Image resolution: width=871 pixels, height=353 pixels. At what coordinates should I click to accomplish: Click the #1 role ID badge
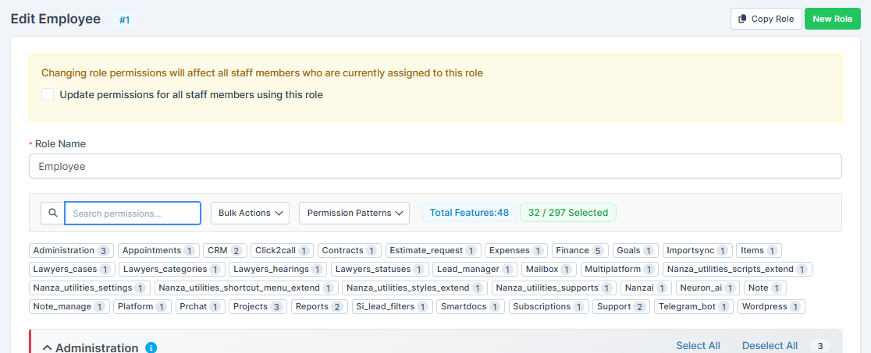(x=124, y=19)
